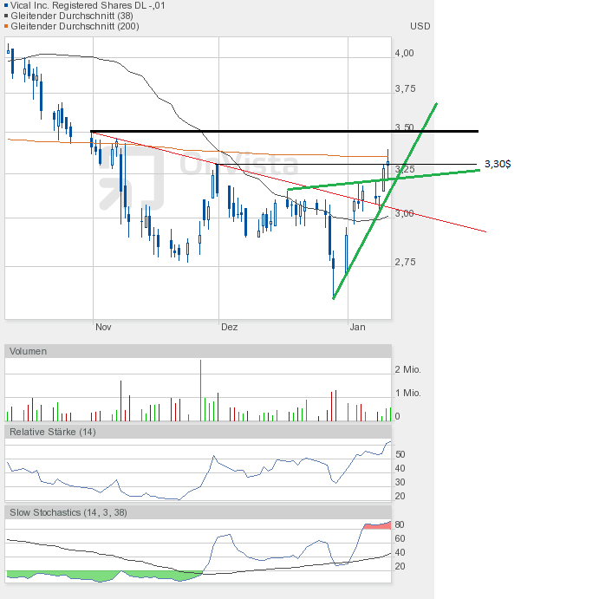Viewport: 612px width, 599px height.
Task: Click the USD currency label
Action: pyautogui.click(x=420, y=26)
